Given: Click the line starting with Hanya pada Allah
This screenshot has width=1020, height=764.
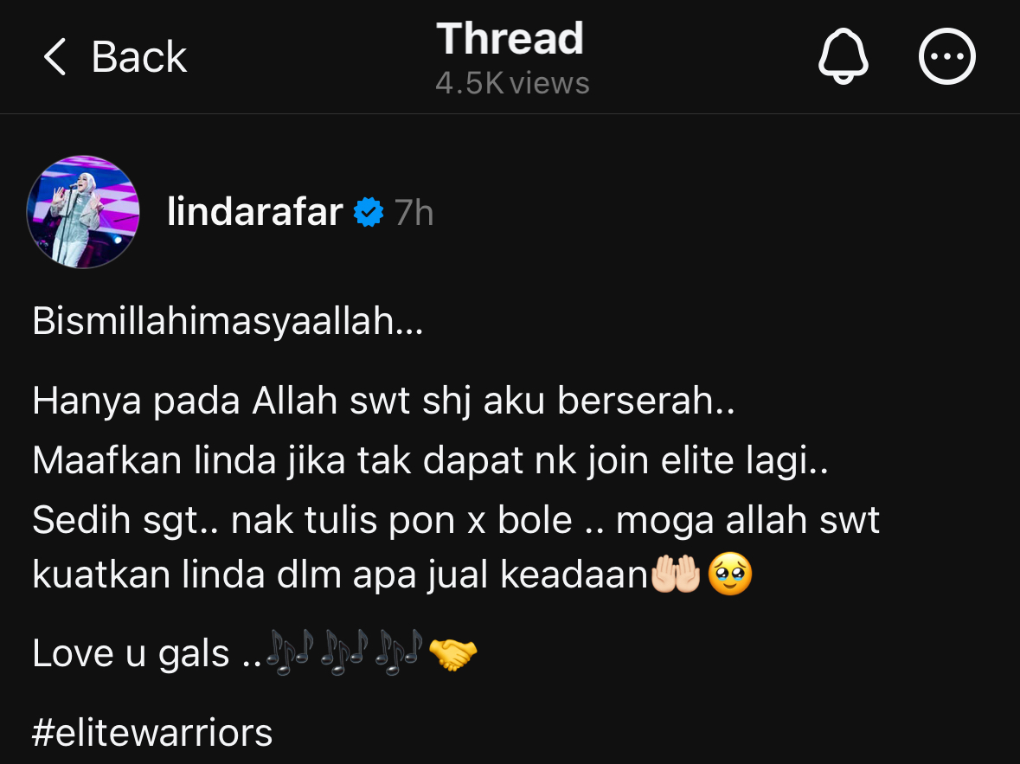Looking at the screenshot, I should click(384, 401).
